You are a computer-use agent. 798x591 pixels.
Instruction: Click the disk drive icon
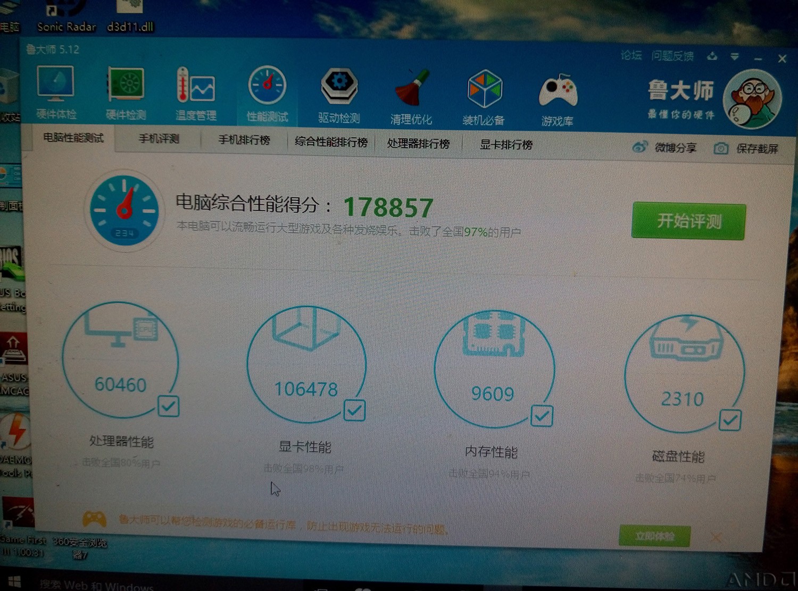(x=686, y=338)
